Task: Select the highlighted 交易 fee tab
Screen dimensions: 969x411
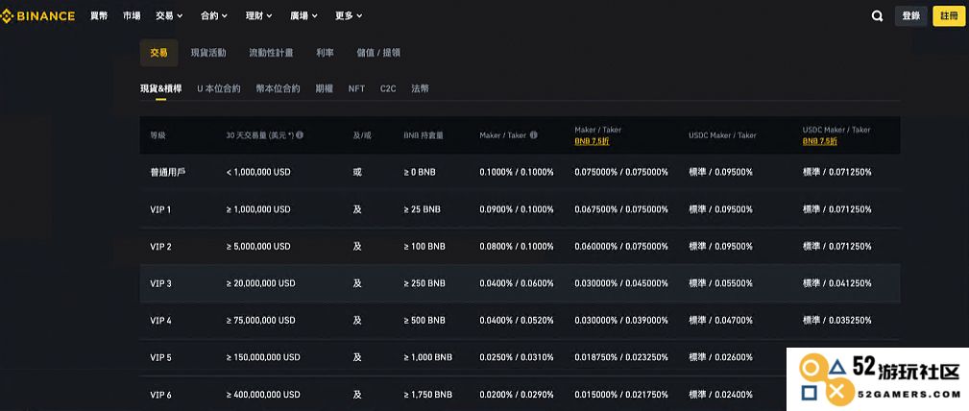Action: click(x=158, y=53)
